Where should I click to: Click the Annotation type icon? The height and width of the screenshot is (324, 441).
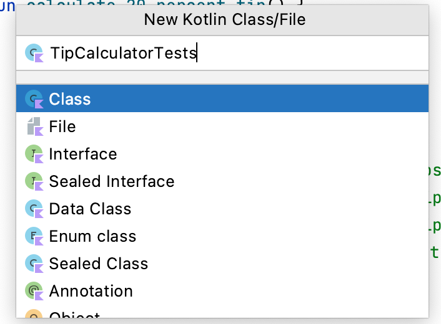coord(33,291)
